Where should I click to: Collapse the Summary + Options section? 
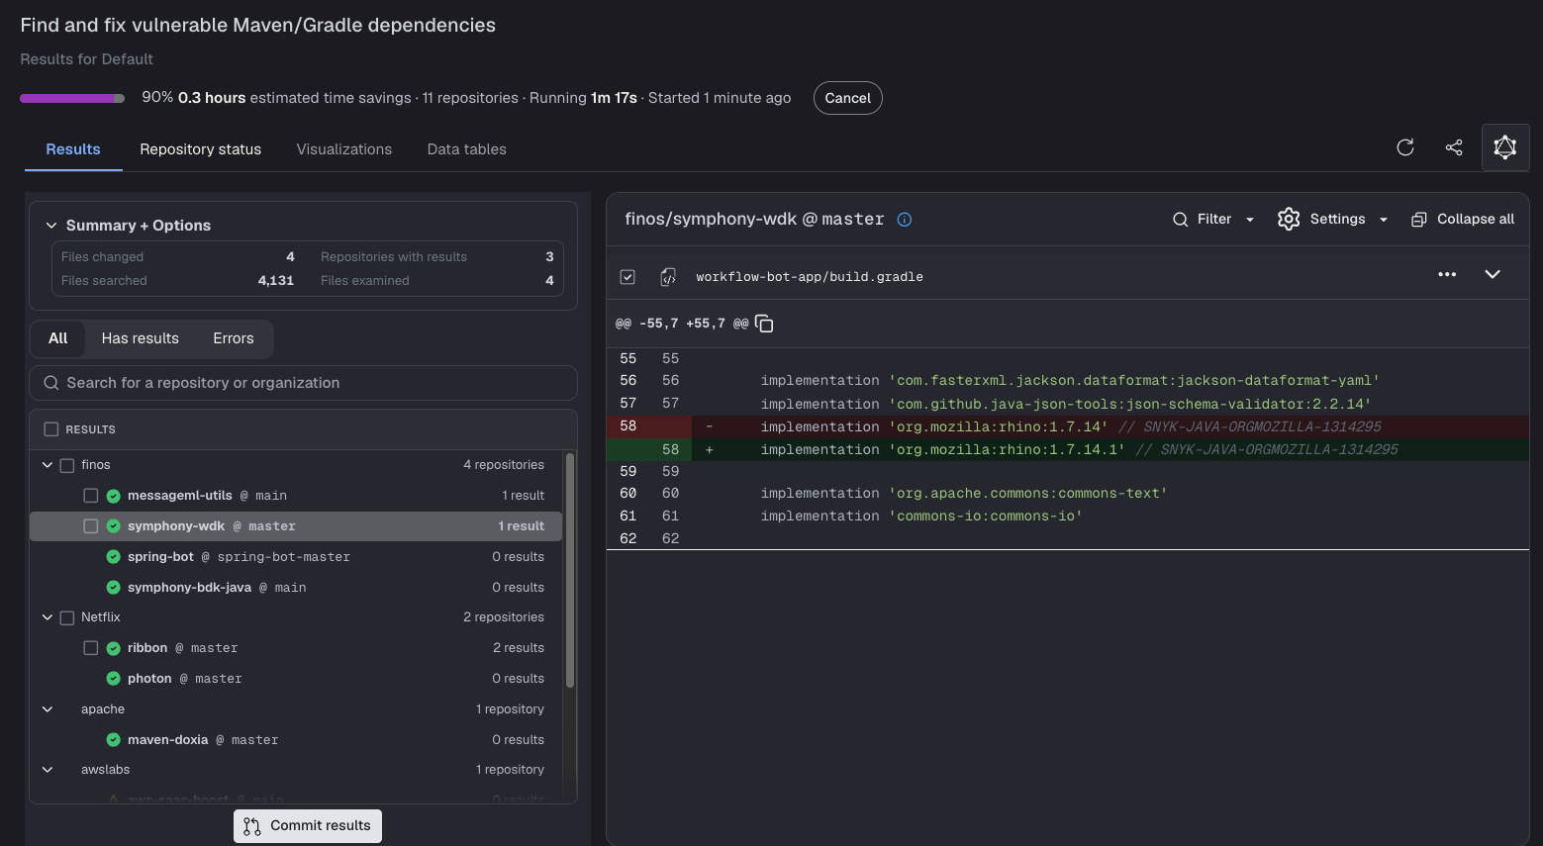pyautogui.click(x=51, y=226)
